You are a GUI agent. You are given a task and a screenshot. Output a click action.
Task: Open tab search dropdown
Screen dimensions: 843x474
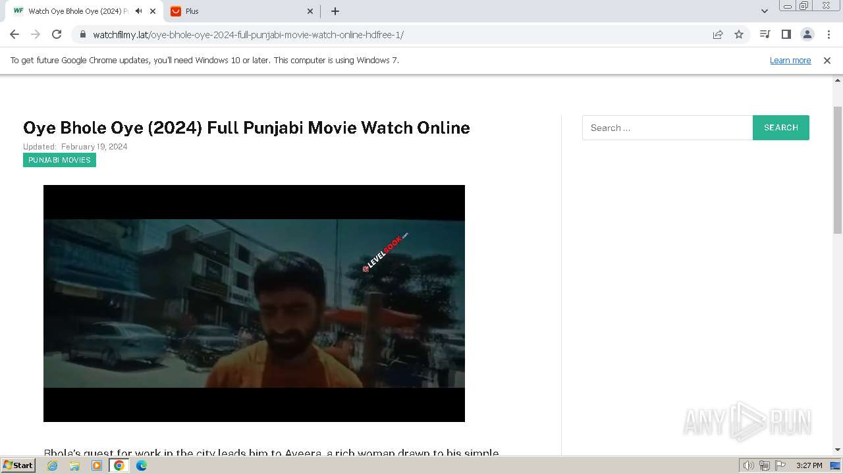[x=764, y=11]
